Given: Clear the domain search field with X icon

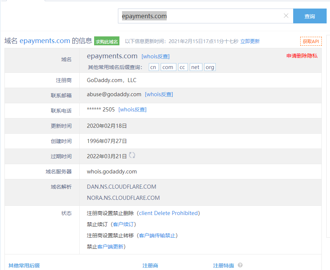Looking at the screenshot, I should pos(286,16).
